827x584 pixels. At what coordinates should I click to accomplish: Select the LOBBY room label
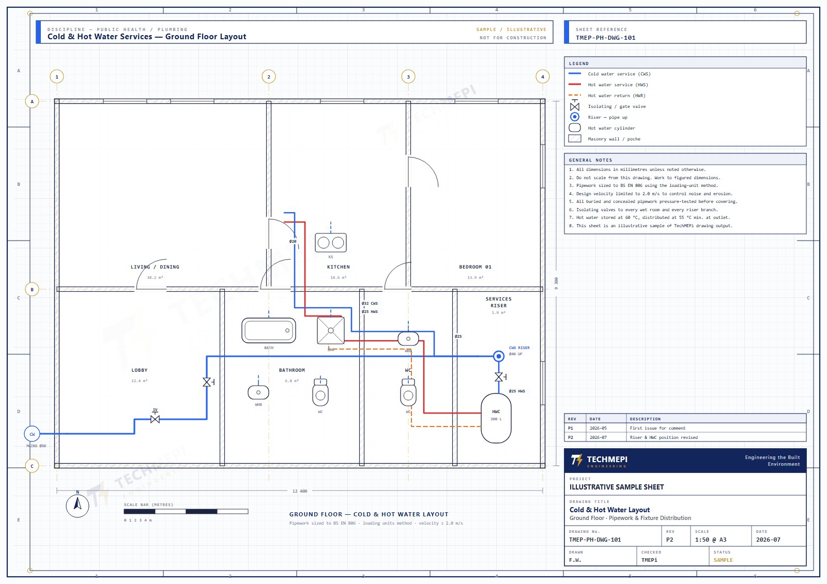tap(140, 370)
